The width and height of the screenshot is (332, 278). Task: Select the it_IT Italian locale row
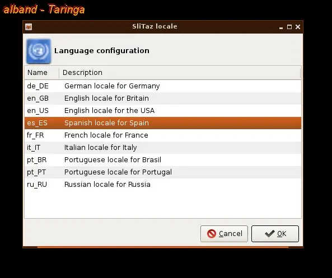click(x=163, y=148)
